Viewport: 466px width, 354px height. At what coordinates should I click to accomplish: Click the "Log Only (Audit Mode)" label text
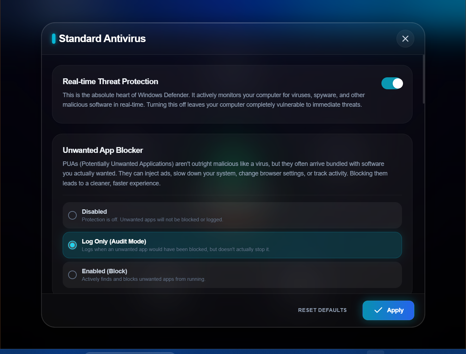[x=114, y=241]
